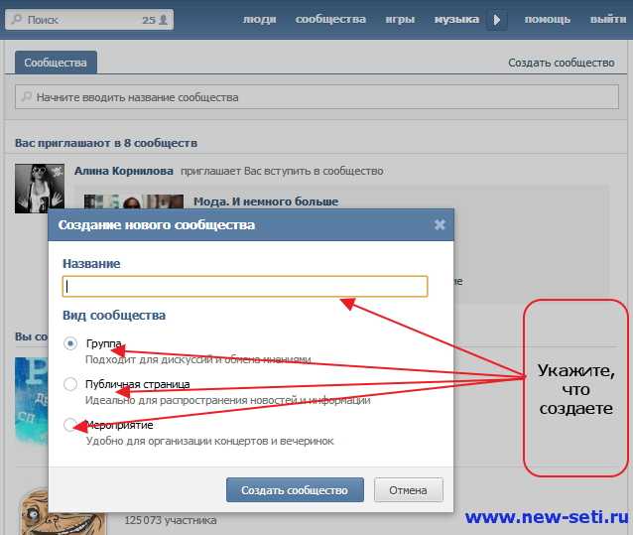Choose the Мероприятие radio option
Viewport: 633px width, 535px height.
70,425
